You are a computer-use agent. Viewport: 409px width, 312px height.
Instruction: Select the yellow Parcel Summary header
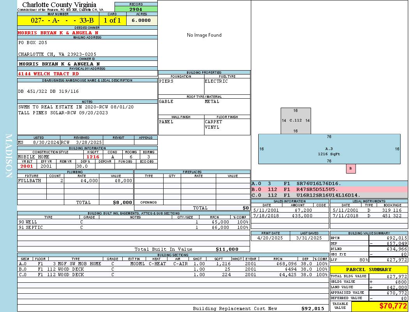(x=369, y=269)
